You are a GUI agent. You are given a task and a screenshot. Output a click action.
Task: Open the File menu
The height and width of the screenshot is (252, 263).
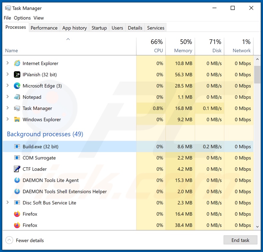[x=7, y=18]
